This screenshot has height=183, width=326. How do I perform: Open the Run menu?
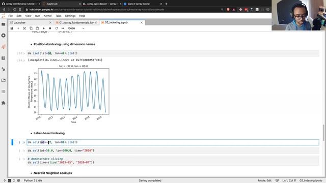pos(37,16)
